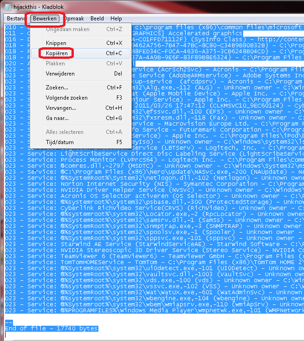
Task: Click the (SysInfo Class) line
Action: [x=218, y=39]
